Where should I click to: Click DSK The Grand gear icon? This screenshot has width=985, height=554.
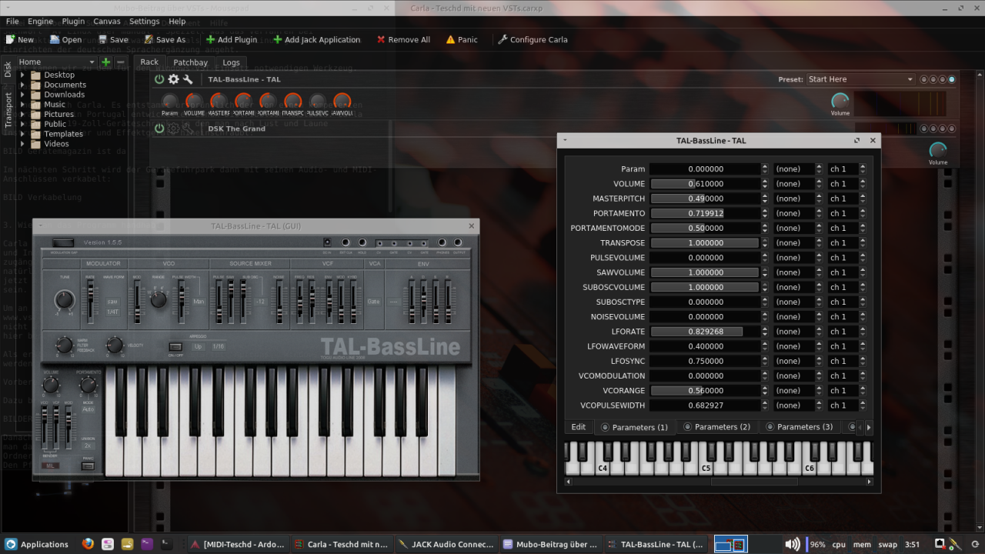173,128
